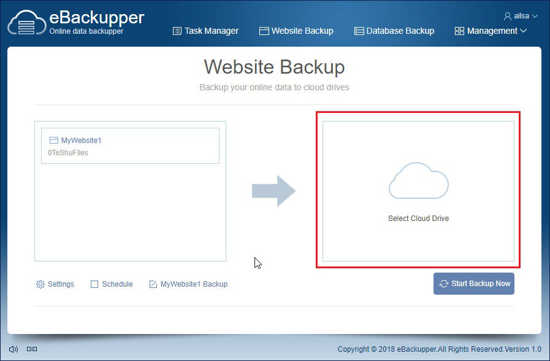Viewport: 550px width, 361px height.
Task: Edit the MyWebsite1 Backup task name
Action: point(188,284)
